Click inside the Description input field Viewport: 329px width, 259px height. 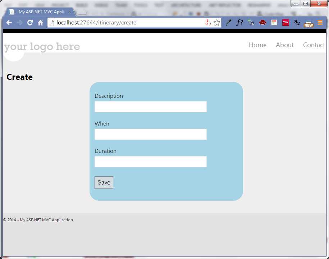[x=150, y=106]
